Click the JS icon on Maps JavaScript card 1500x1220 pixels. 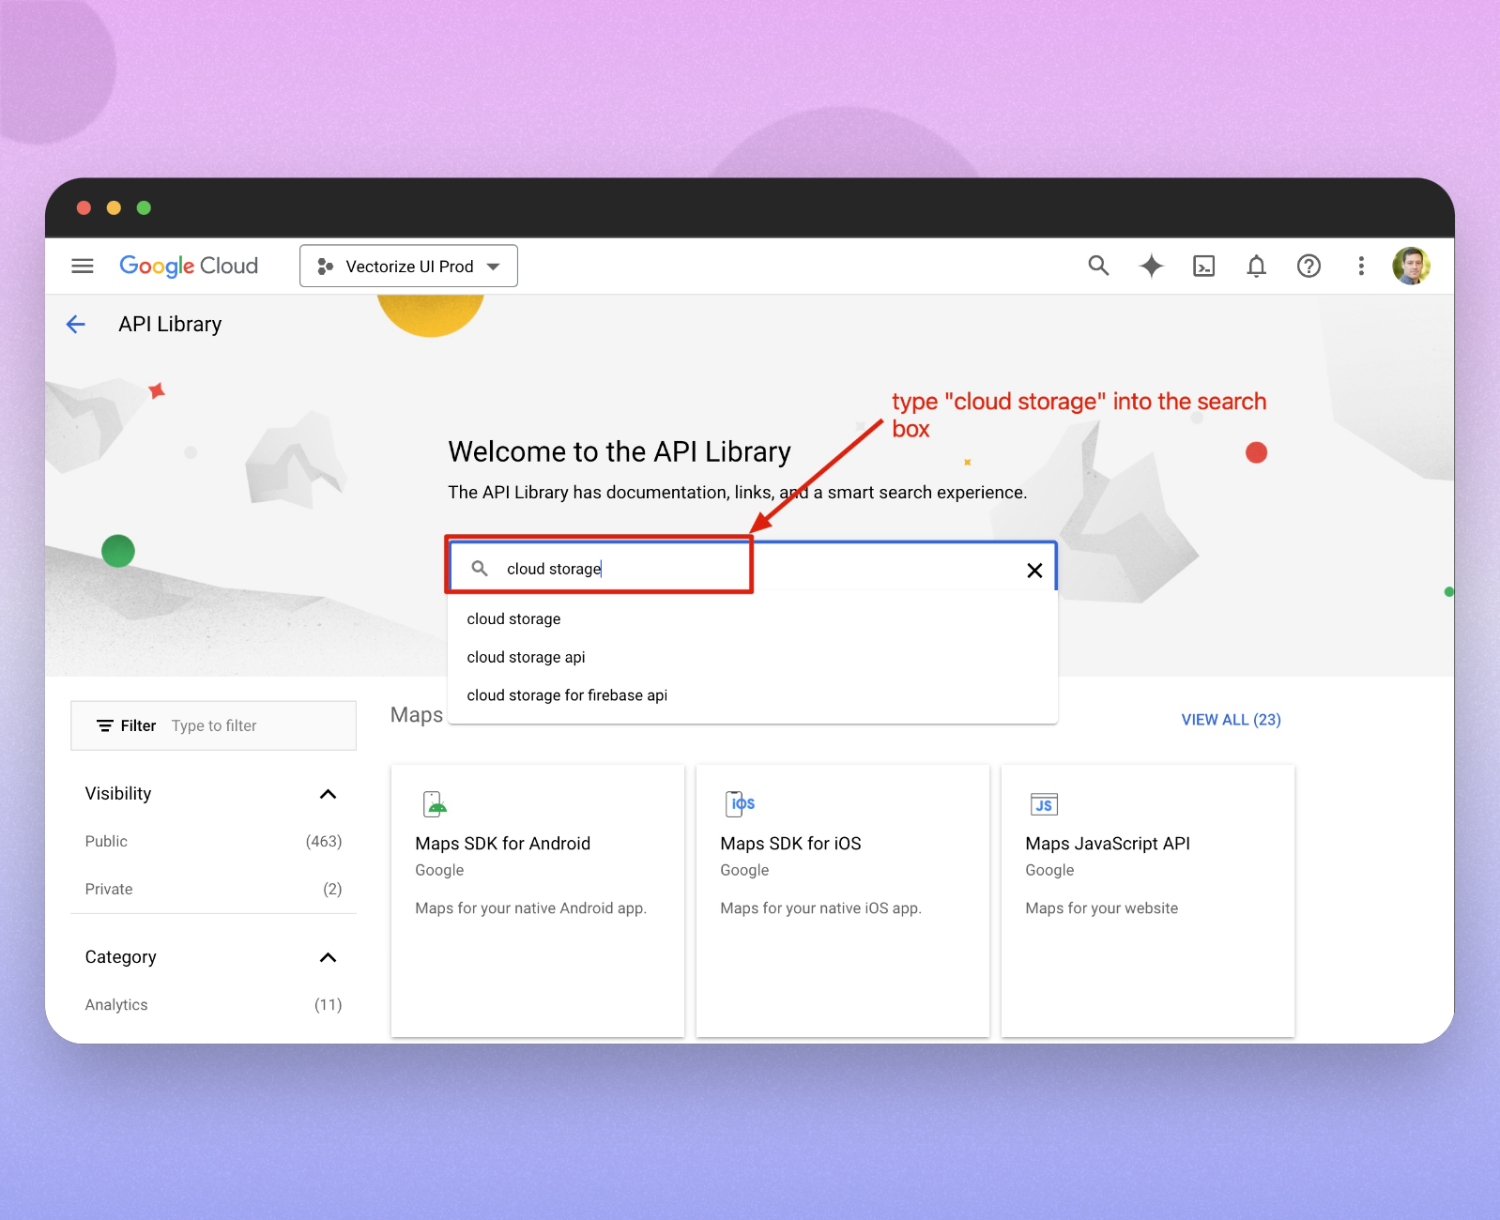pyautogui.click(x=1044, y=804)
